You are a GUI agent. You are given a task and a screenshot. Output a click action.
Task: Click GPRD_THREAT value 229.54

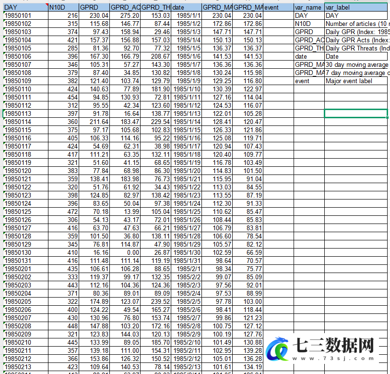click(156, 122)
